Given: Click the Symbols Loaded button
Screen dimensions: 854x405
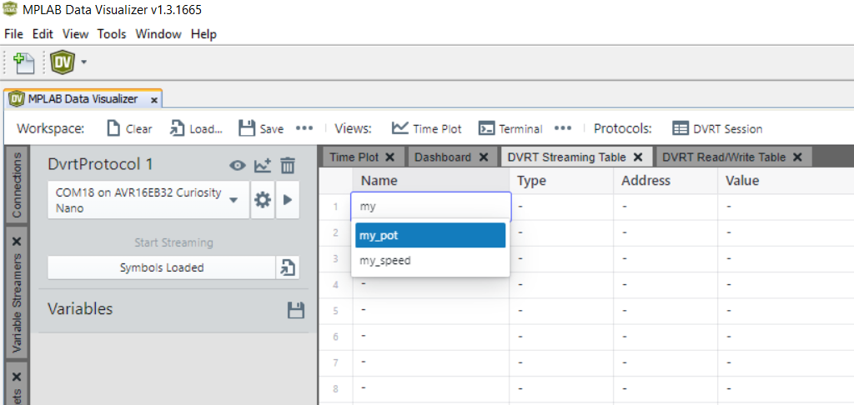Looking at the screenshot, I should click(162, 267).
